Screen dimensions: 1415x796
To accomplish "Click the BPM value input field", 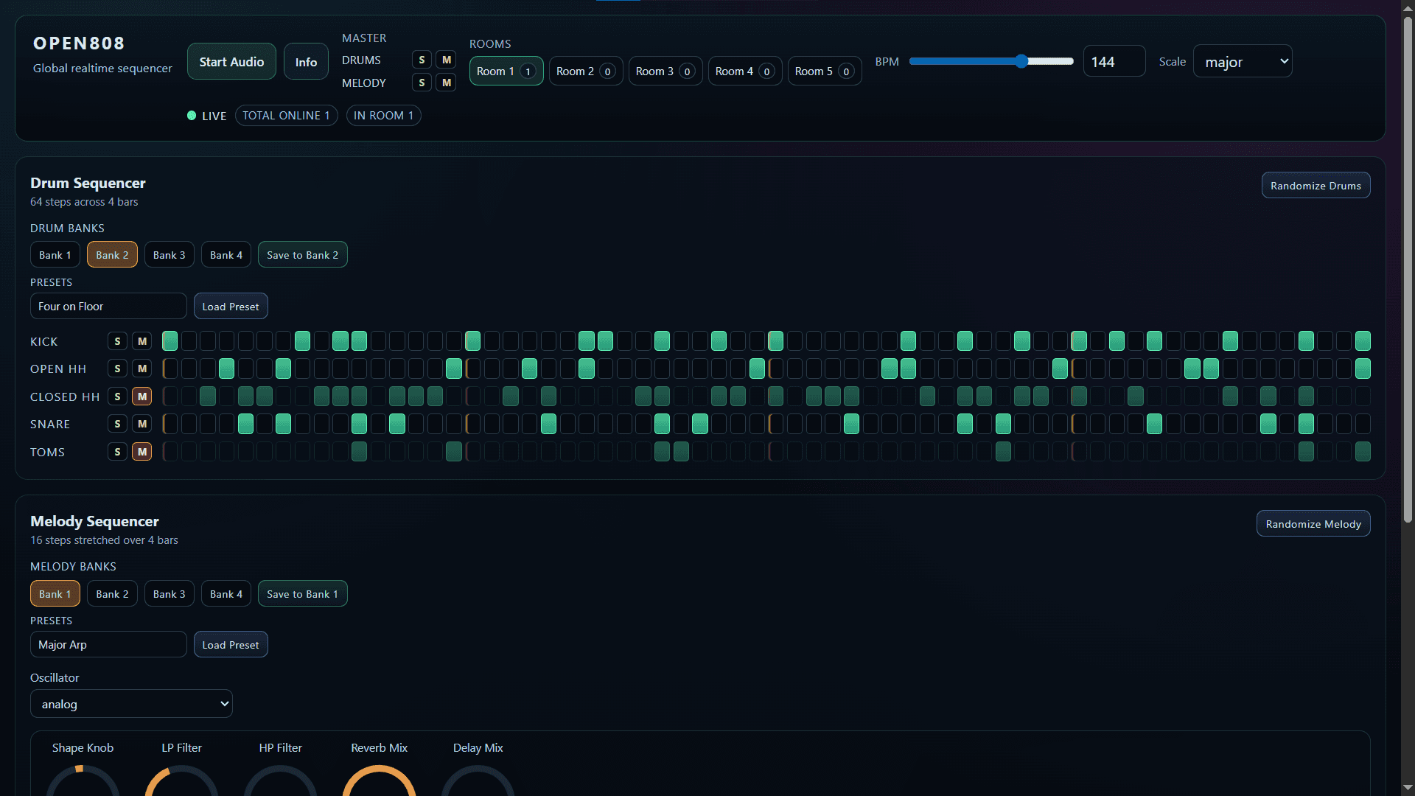I will 1113,61.
